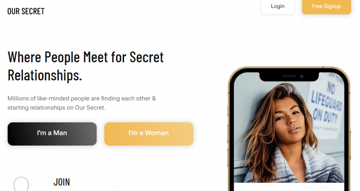Choose the I'm a Woman option
The height and width of the screenshot is (191, 360).
point(149,134)
